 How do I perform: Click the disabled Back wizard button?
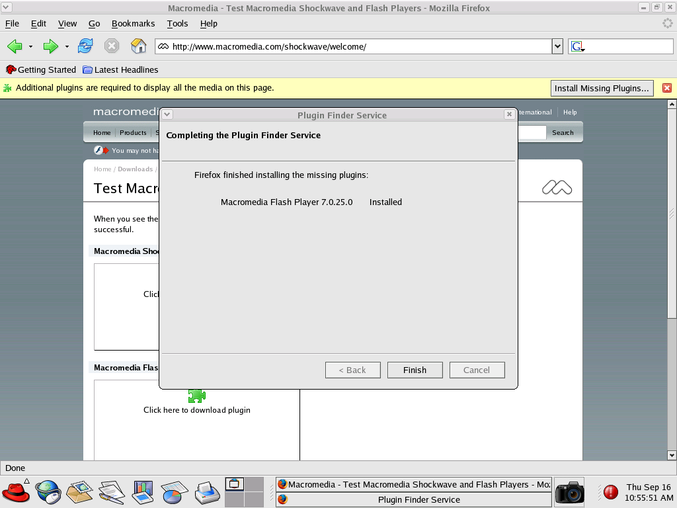pos(352,370)
